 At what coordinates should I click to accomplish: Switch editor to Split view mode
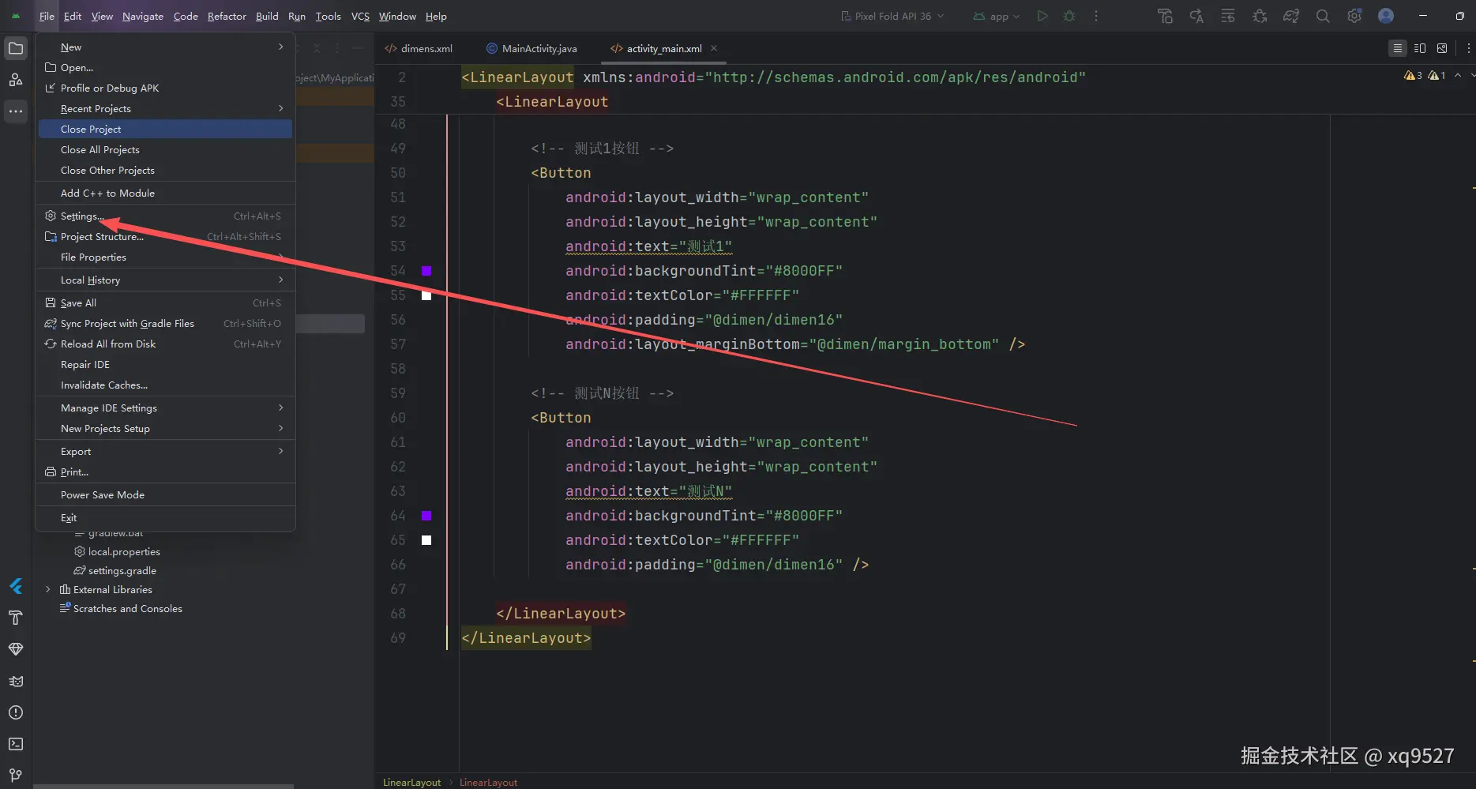[1420, 48]
